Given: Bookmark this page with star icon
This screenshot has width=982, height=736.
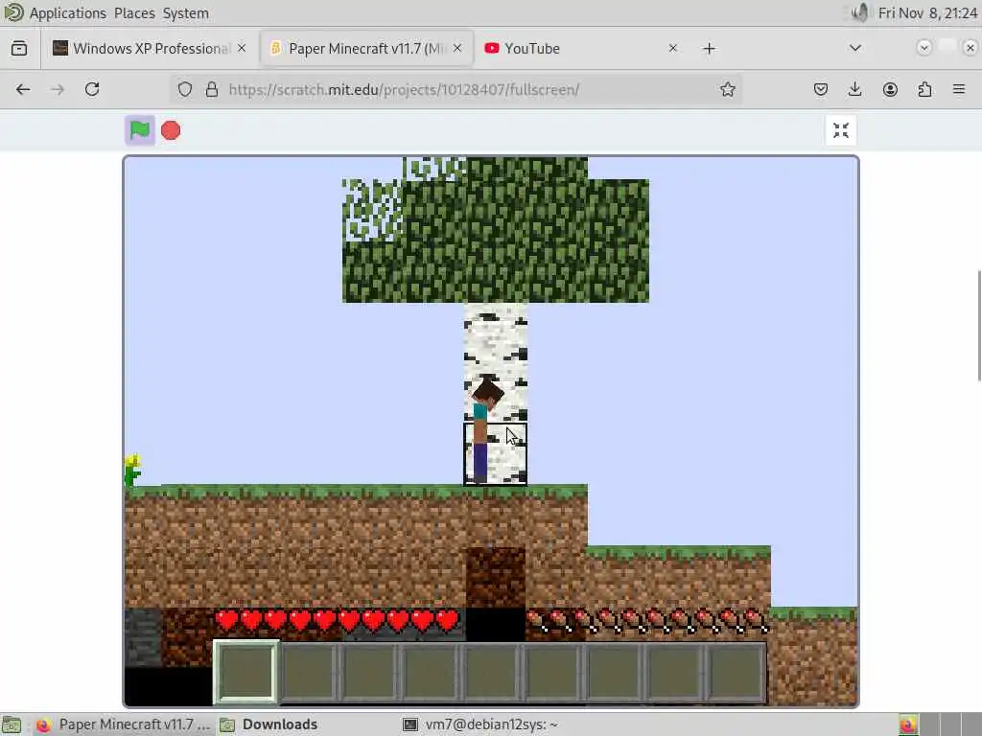Looking at the screenshot, I should 727,89.
